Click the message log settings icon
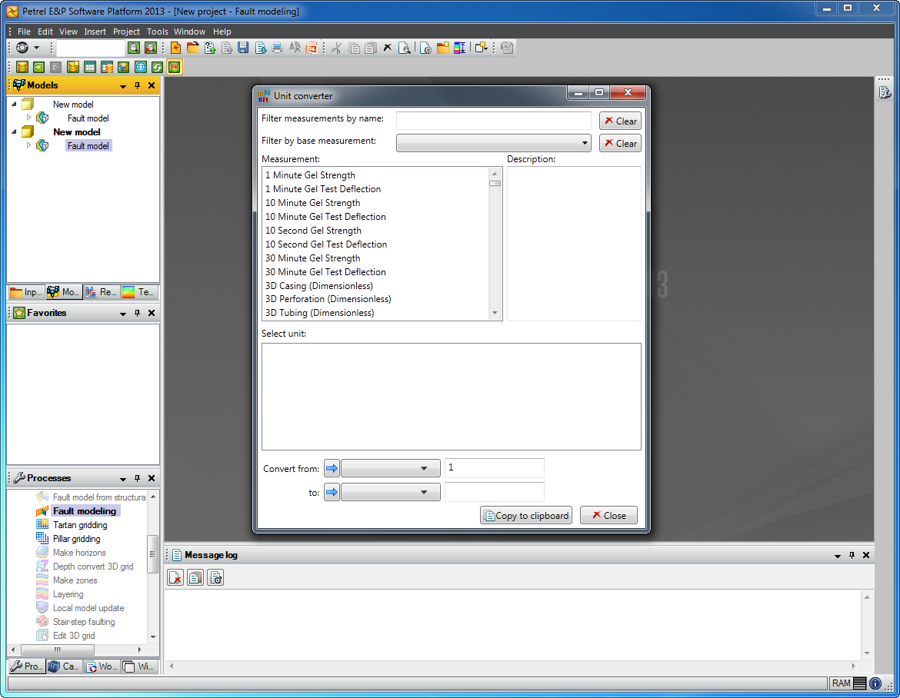 click(x=215, y=578)
